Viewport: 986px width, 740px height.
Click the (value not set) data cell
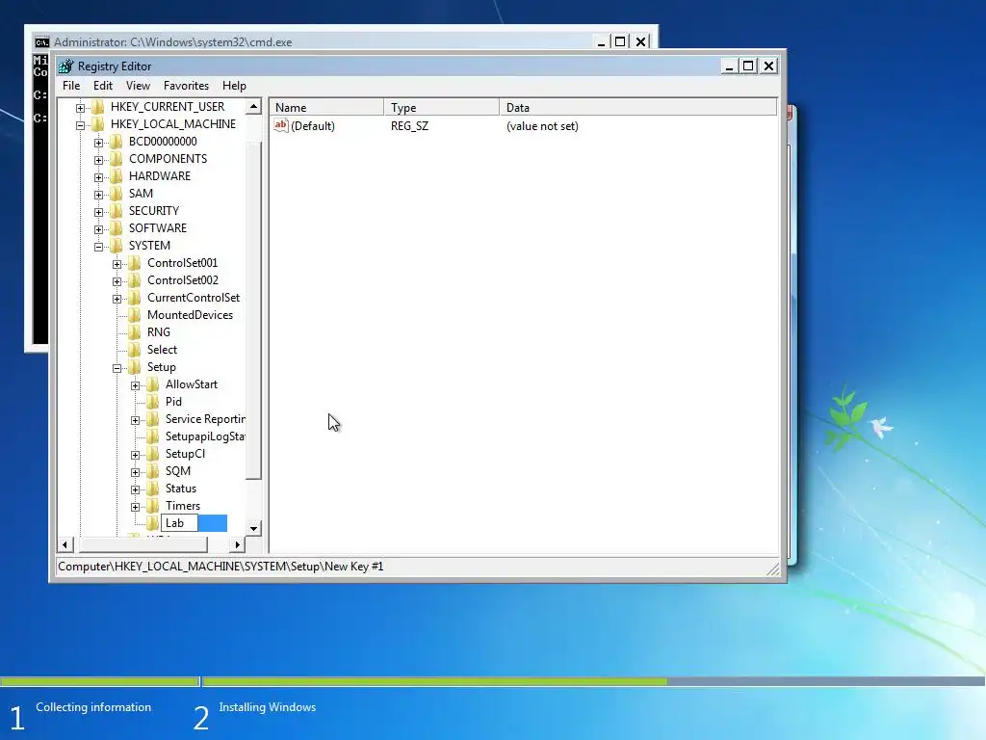pyautogui.click(x=542, y=126)
